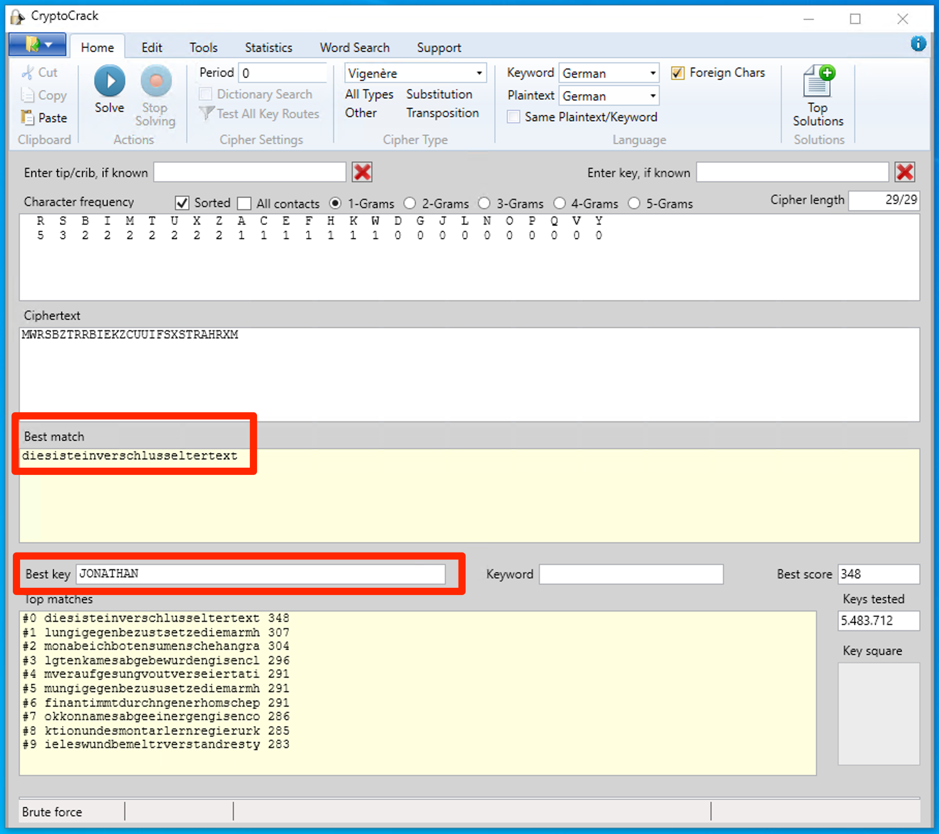Click the Best key field with JONATHAN

coord(261,574)
